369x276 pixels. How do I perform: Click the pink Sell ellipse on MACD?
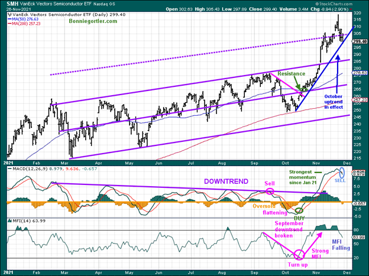270,192
